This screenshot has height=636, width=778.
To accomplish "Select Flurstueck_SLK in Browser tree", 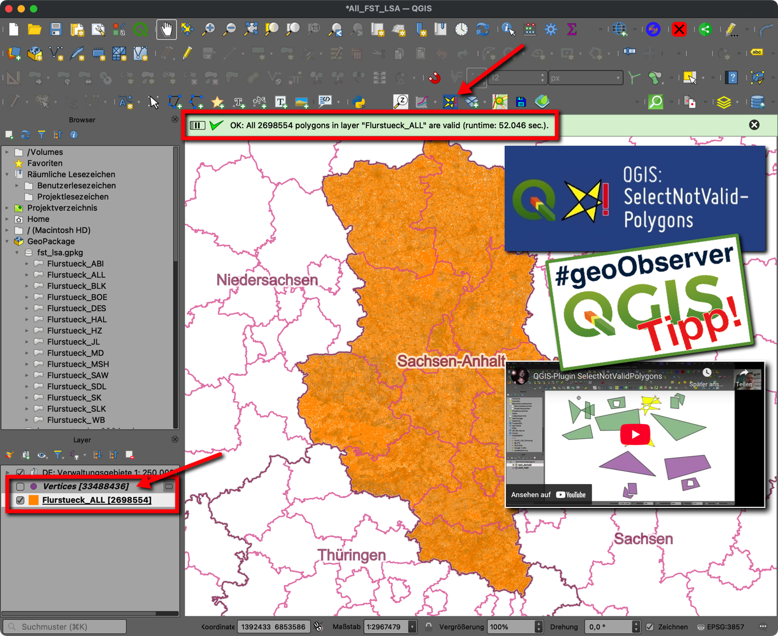I will point(76,409).
